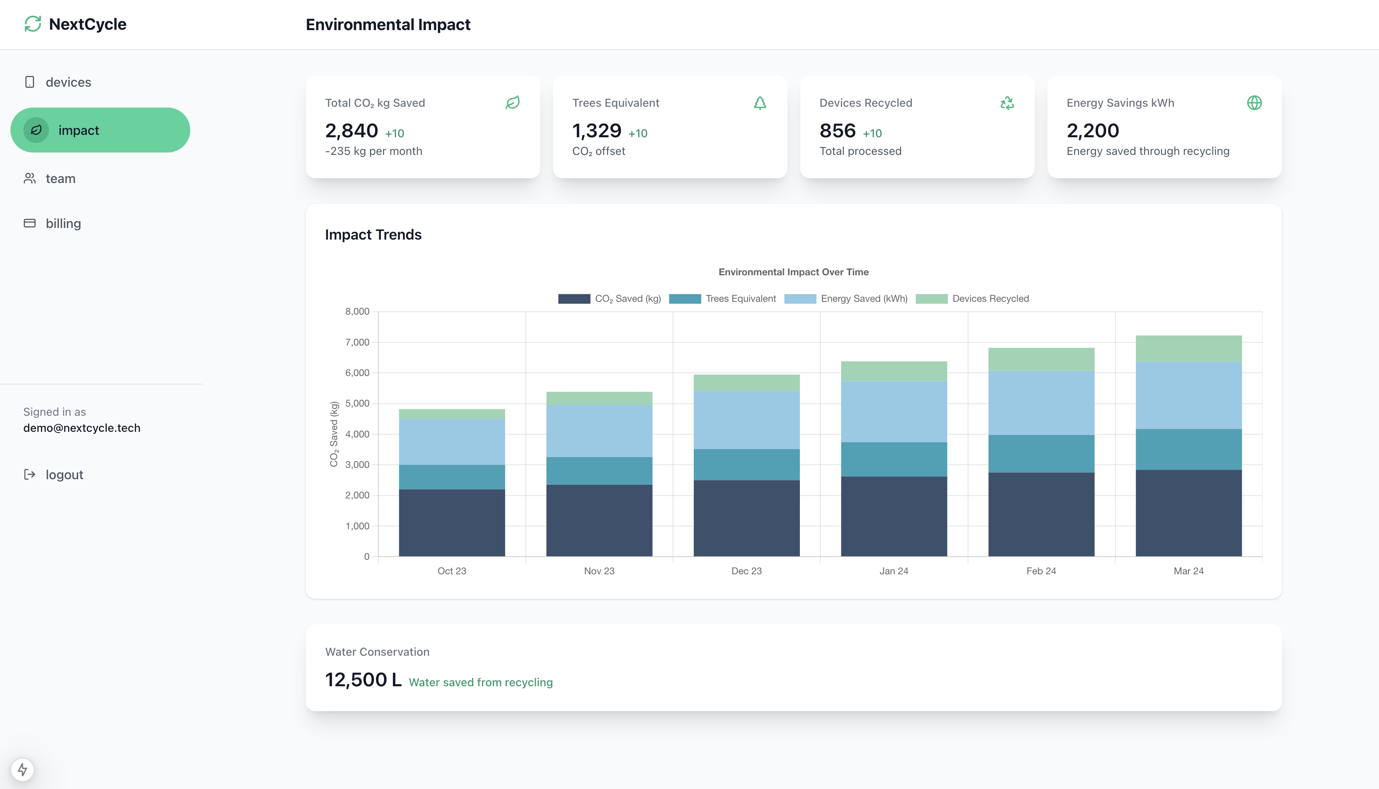Toggle Trees Equivalent legend swatch
The width and height of the screenshot is (1379, 789).
coord(685,299)
